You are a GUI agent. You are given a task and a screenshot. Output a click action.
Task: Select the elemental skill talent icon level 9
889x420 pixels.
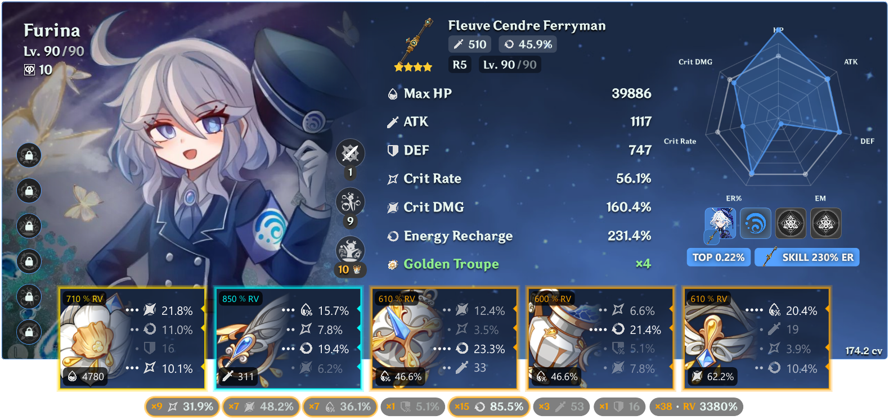click(x=351, y=202)
